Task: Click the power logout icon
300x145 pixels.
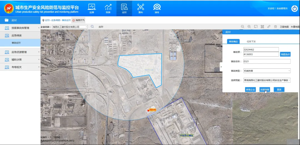Action: point(294,9)
